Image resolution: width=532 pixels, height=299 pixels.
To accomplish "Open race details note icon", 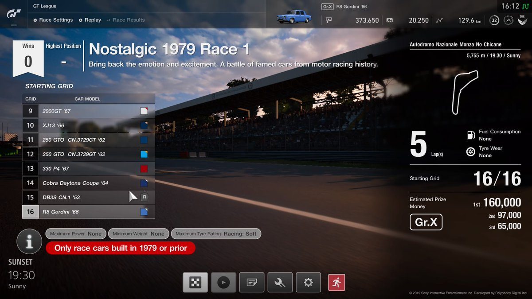I will coord(252,282).
